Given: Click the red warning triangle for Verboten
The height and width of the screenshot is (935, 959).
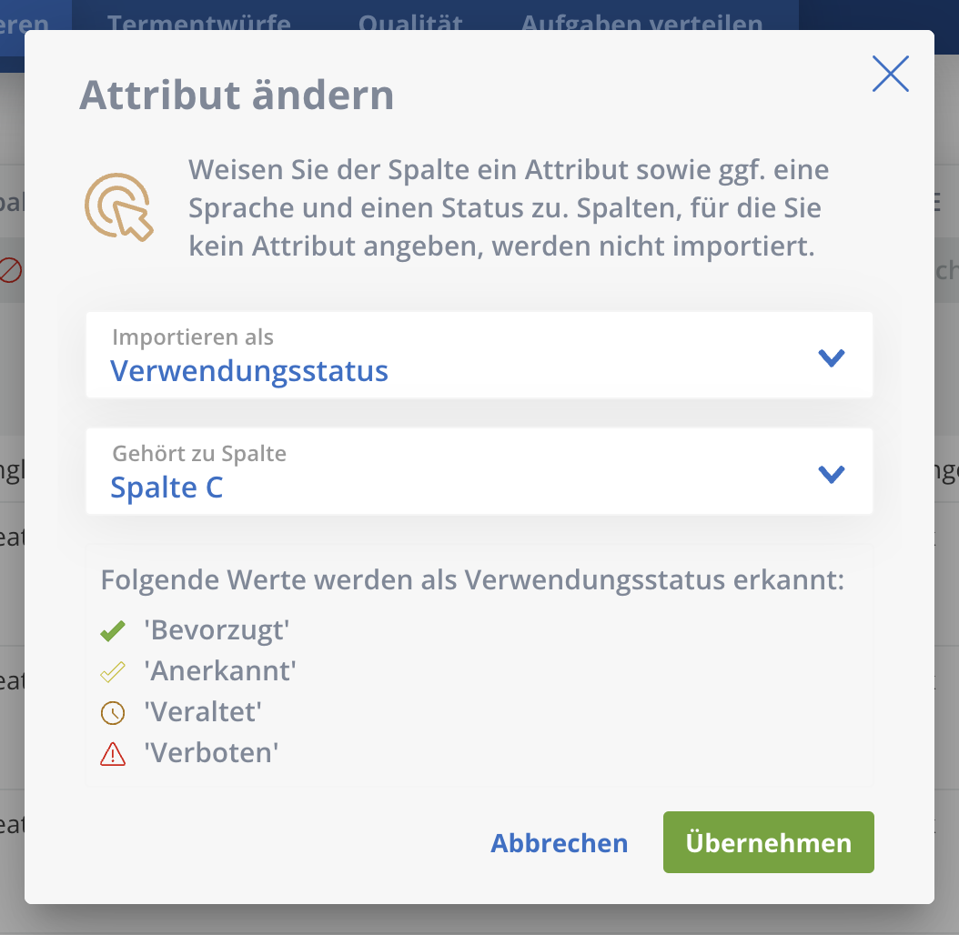Looking at the screenshot, I should coord(113,754).
